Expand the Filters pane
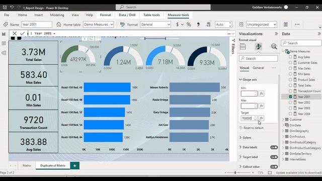This screenshot has height=181, width=322. (233, 46)
